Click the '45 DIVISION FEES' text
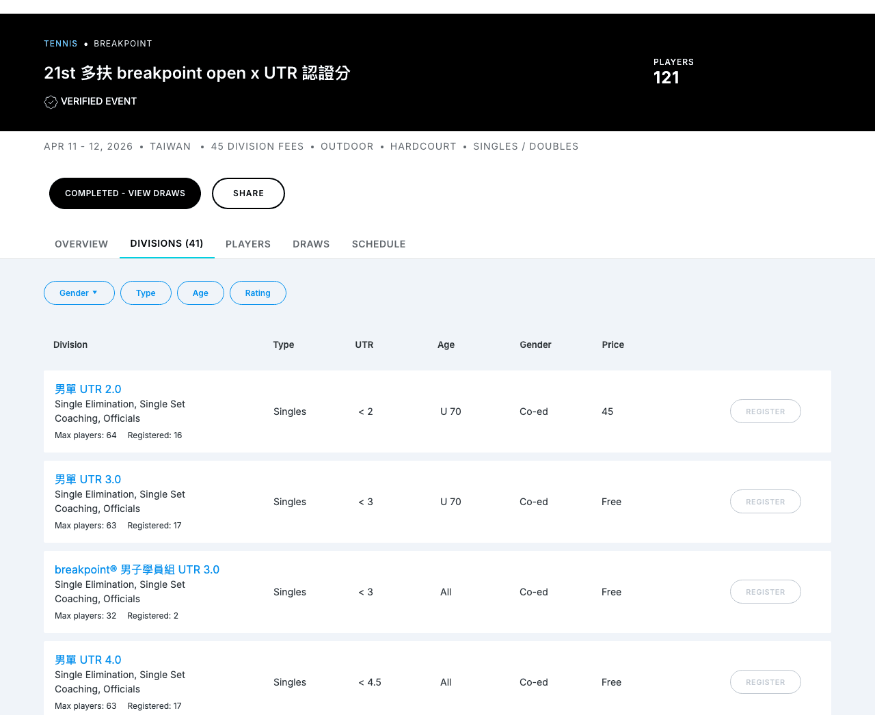 (x=257, y=147)
